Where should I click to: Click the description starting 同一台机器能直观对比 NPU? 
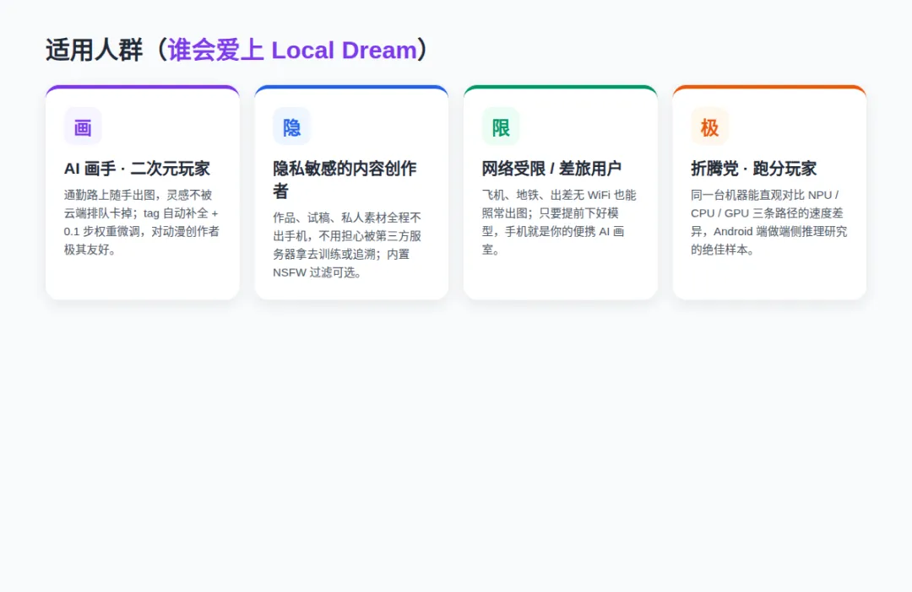(x=769, y=222)
